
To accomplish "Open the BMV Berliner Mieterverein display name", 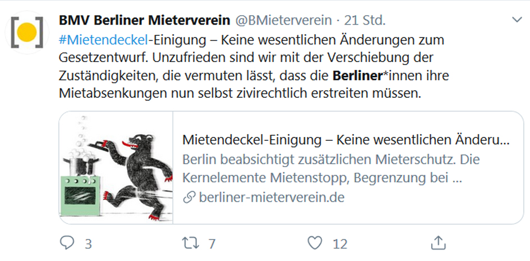I will (144, 21).
